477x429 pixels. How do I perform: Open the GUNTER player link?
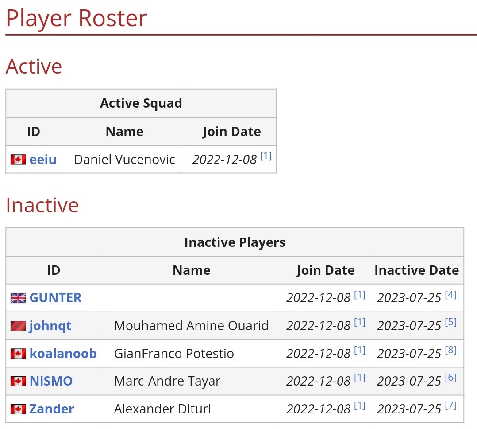(x=55, y=298)
